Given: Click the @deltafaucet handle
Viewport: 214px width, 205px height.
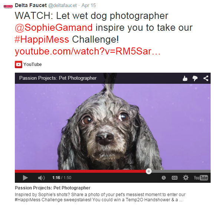Looking at the screenshot, I should coord(63,6).
